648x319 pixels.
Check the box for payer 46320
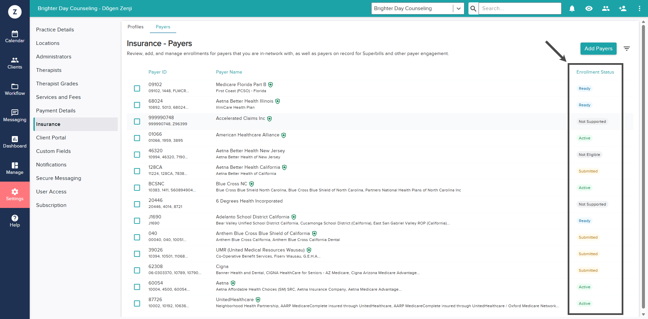tap(137, 155)
